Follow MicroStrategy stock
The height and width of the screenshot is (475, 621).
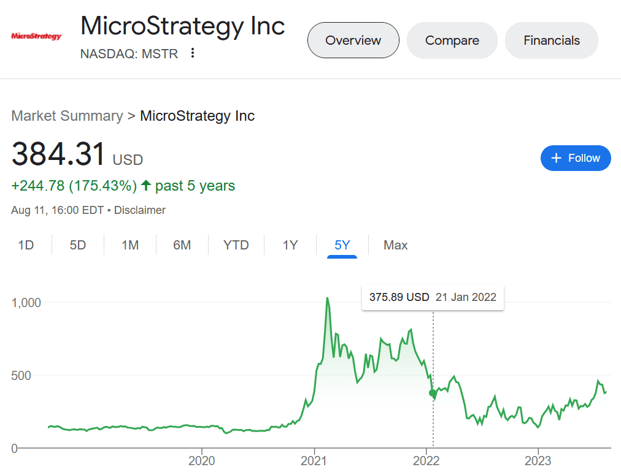click(x=575, y=158)
